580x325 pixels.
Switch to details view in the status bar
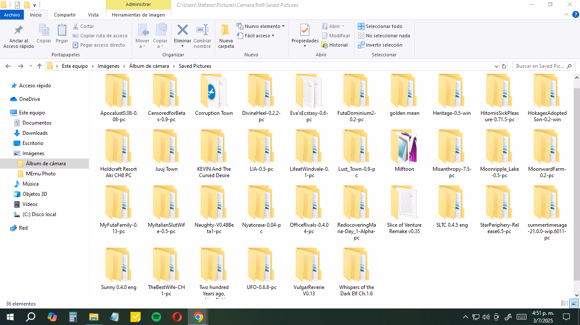point(565,303)
